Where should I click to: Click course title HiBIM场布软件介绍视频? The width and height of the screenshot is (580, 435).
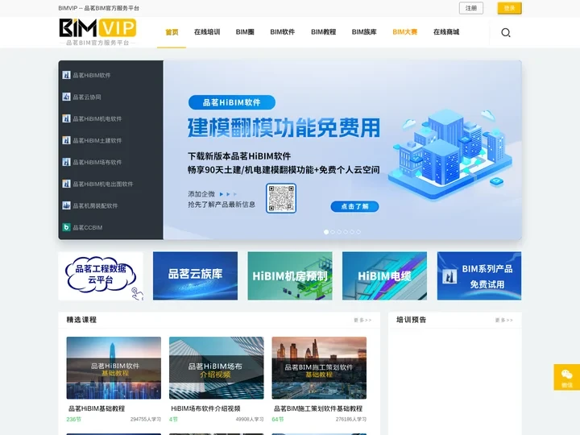coord(205,408)
